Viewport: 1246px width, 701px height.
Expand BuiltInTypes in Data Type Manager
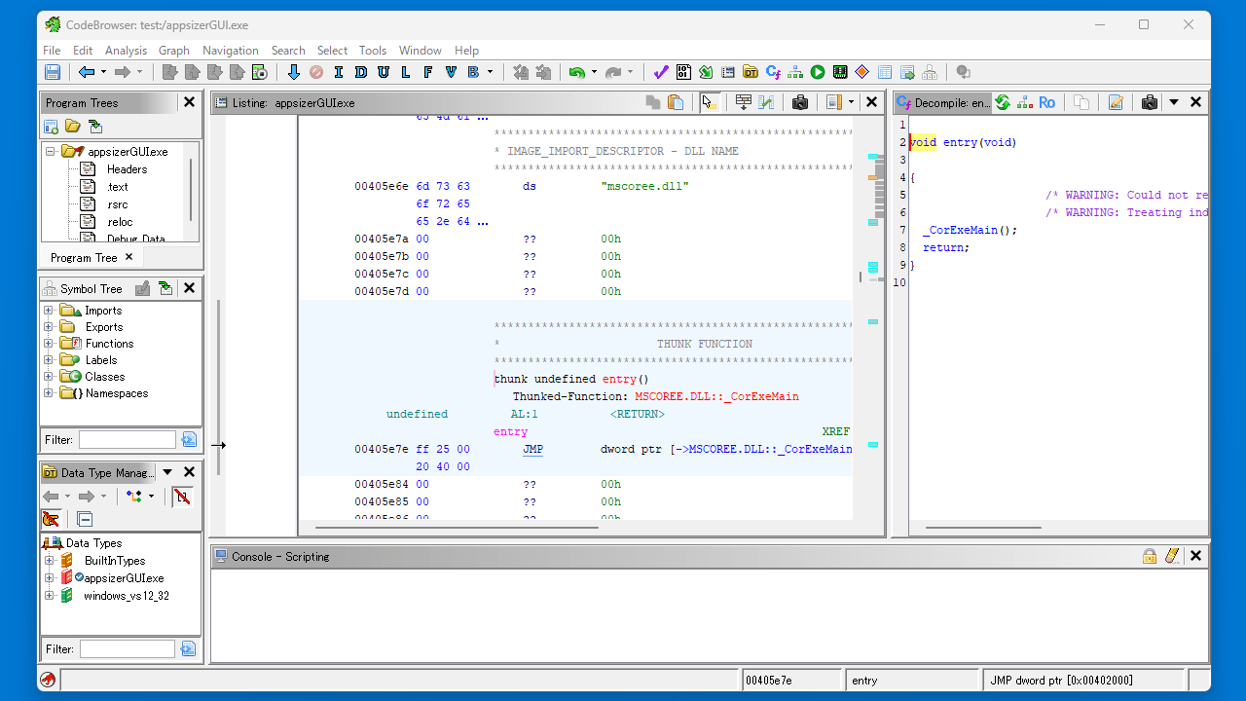[x=50, y=561]
